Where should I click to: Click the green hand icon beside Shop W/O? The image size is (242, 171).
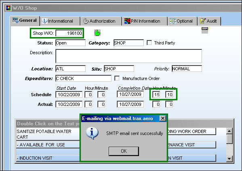click(x=97, y=33)
